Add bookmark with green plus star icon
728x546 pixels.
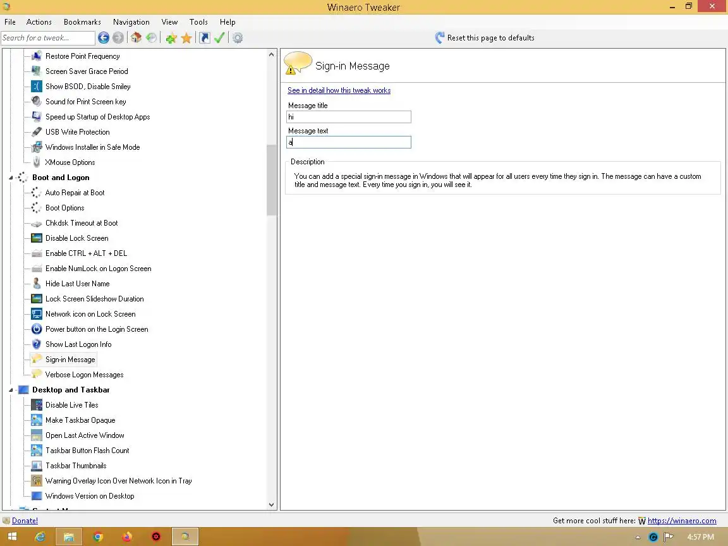tap(171, 38)
